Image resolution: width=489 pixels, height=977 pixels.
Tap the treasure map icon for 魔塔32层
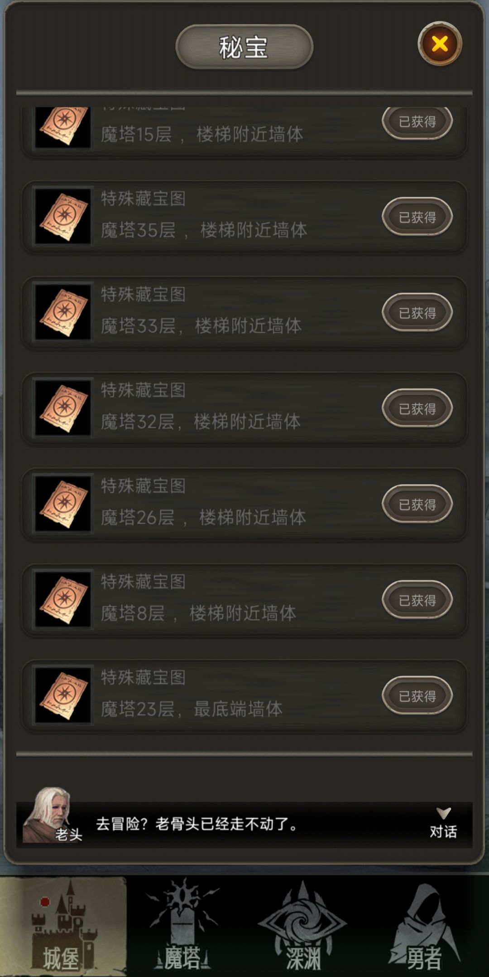pyautogui.click(x=63, y=408)
